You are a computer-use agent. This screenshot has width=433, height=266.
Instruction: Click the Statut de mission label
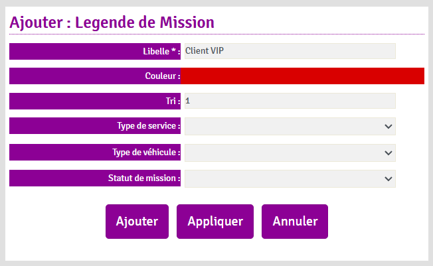[143, 178]
